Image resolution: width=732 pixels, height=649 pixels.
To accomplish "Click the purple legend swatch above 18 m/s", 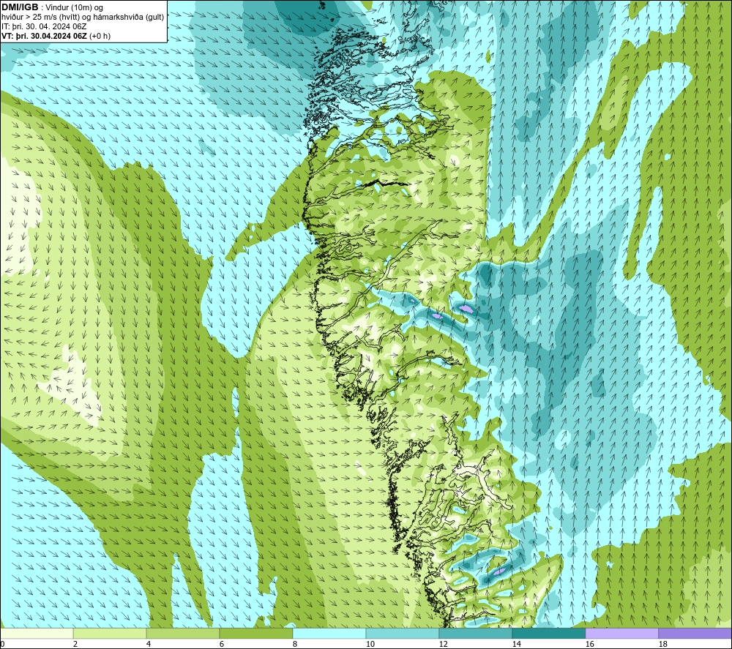I will click(695, 634).
